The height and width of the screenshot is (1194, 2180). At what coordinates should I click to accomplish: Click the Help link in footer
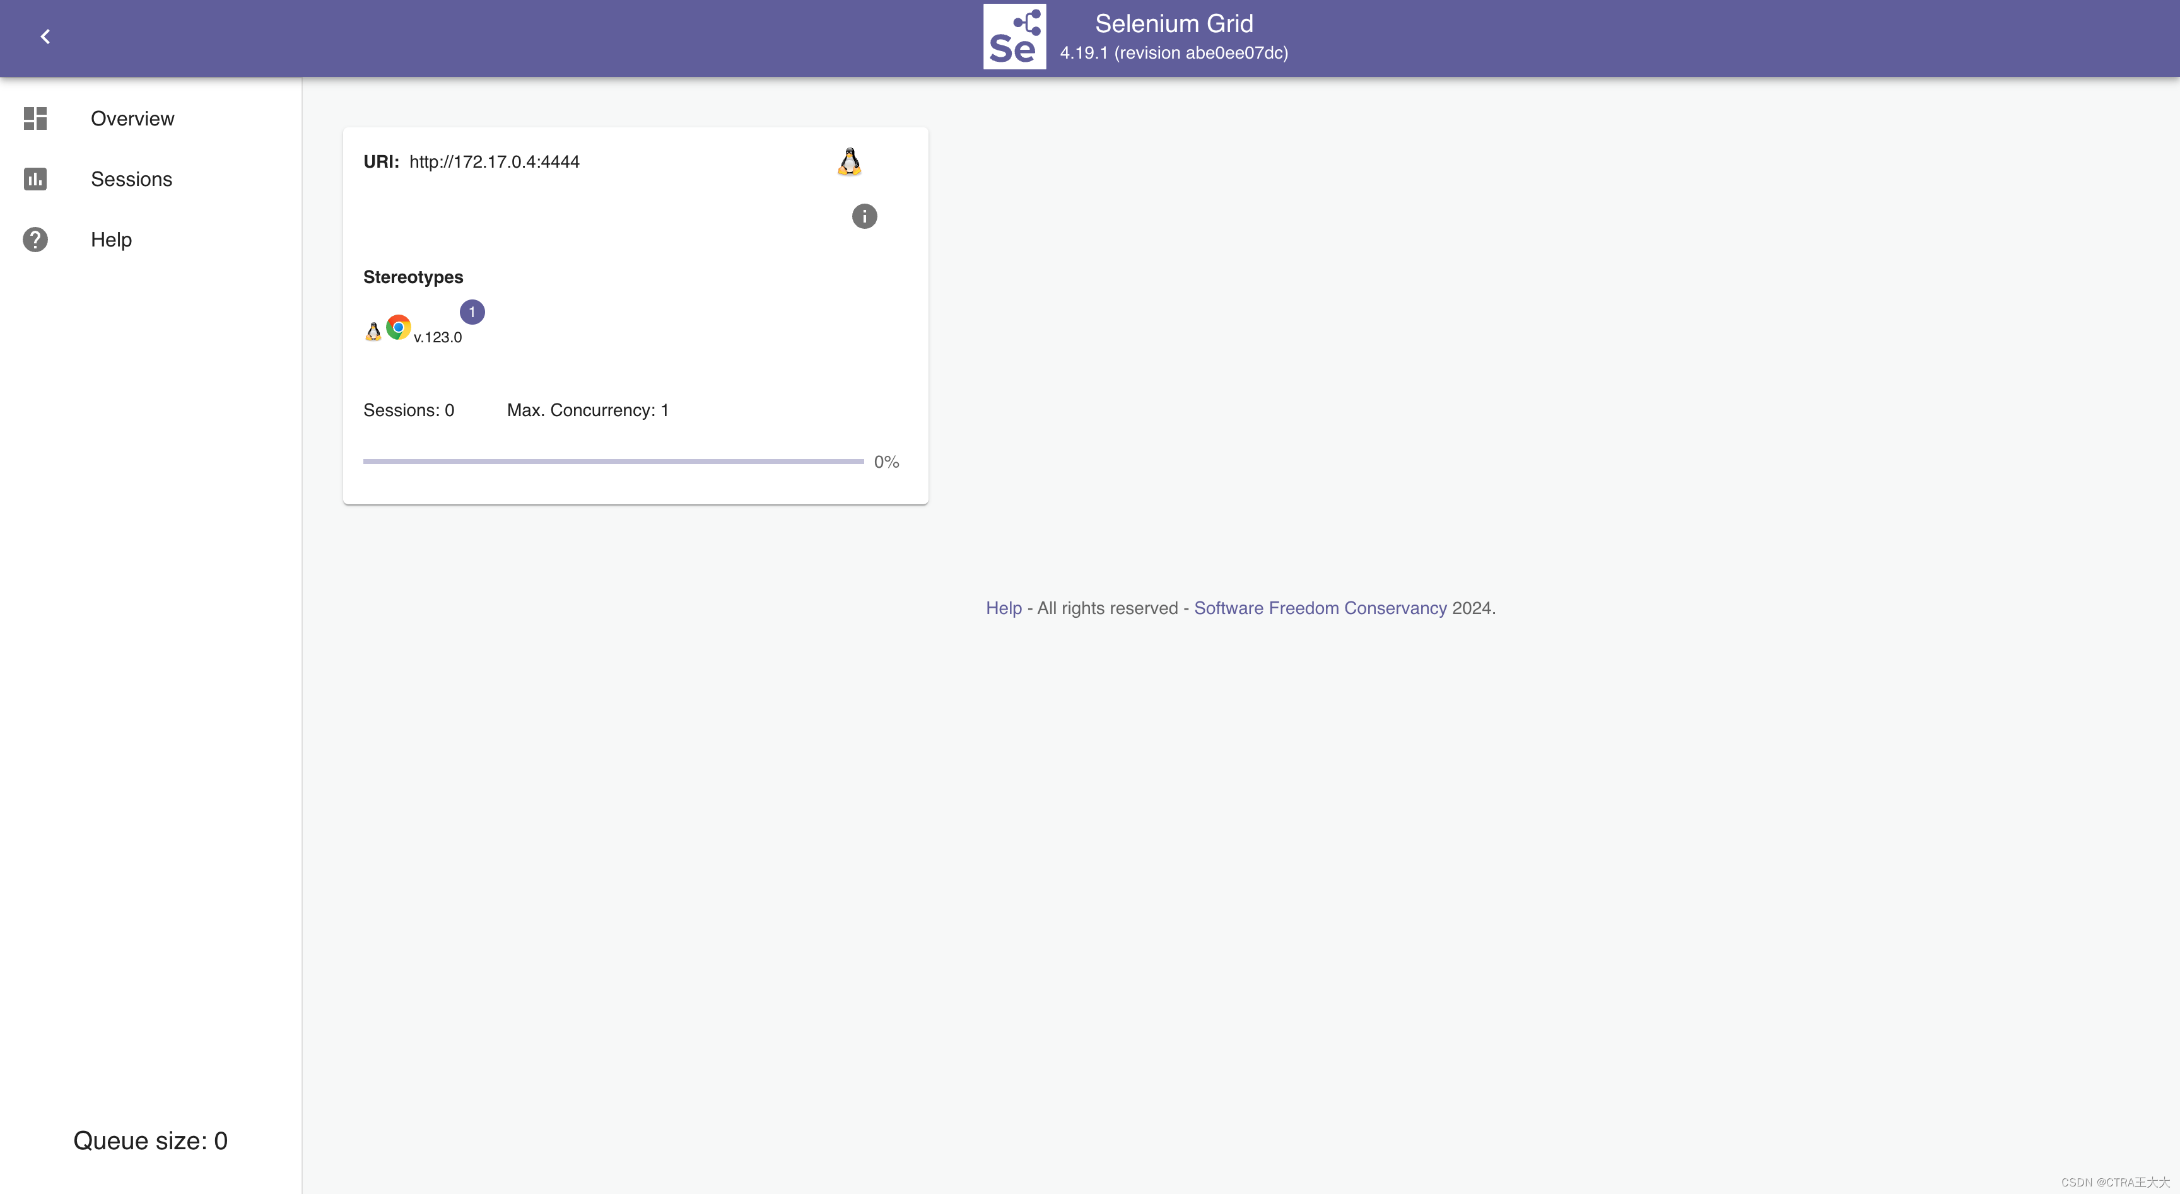pos(1003,607)
